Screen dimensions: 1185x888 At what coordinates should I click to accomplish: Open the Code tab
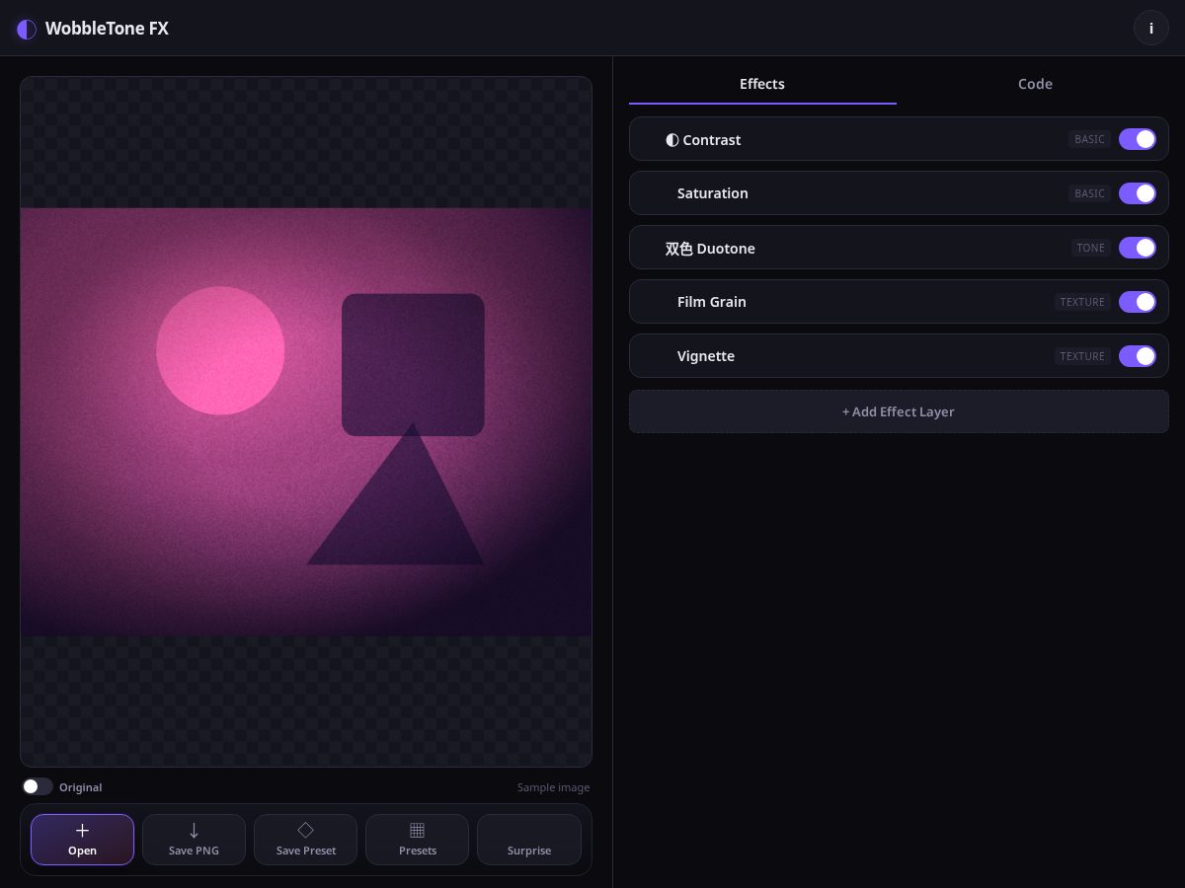(x=1035, y=84)
